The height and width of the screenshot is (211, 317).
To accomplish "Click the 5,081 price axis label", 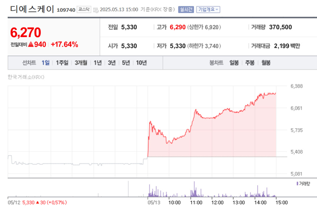I will (297, 173).
